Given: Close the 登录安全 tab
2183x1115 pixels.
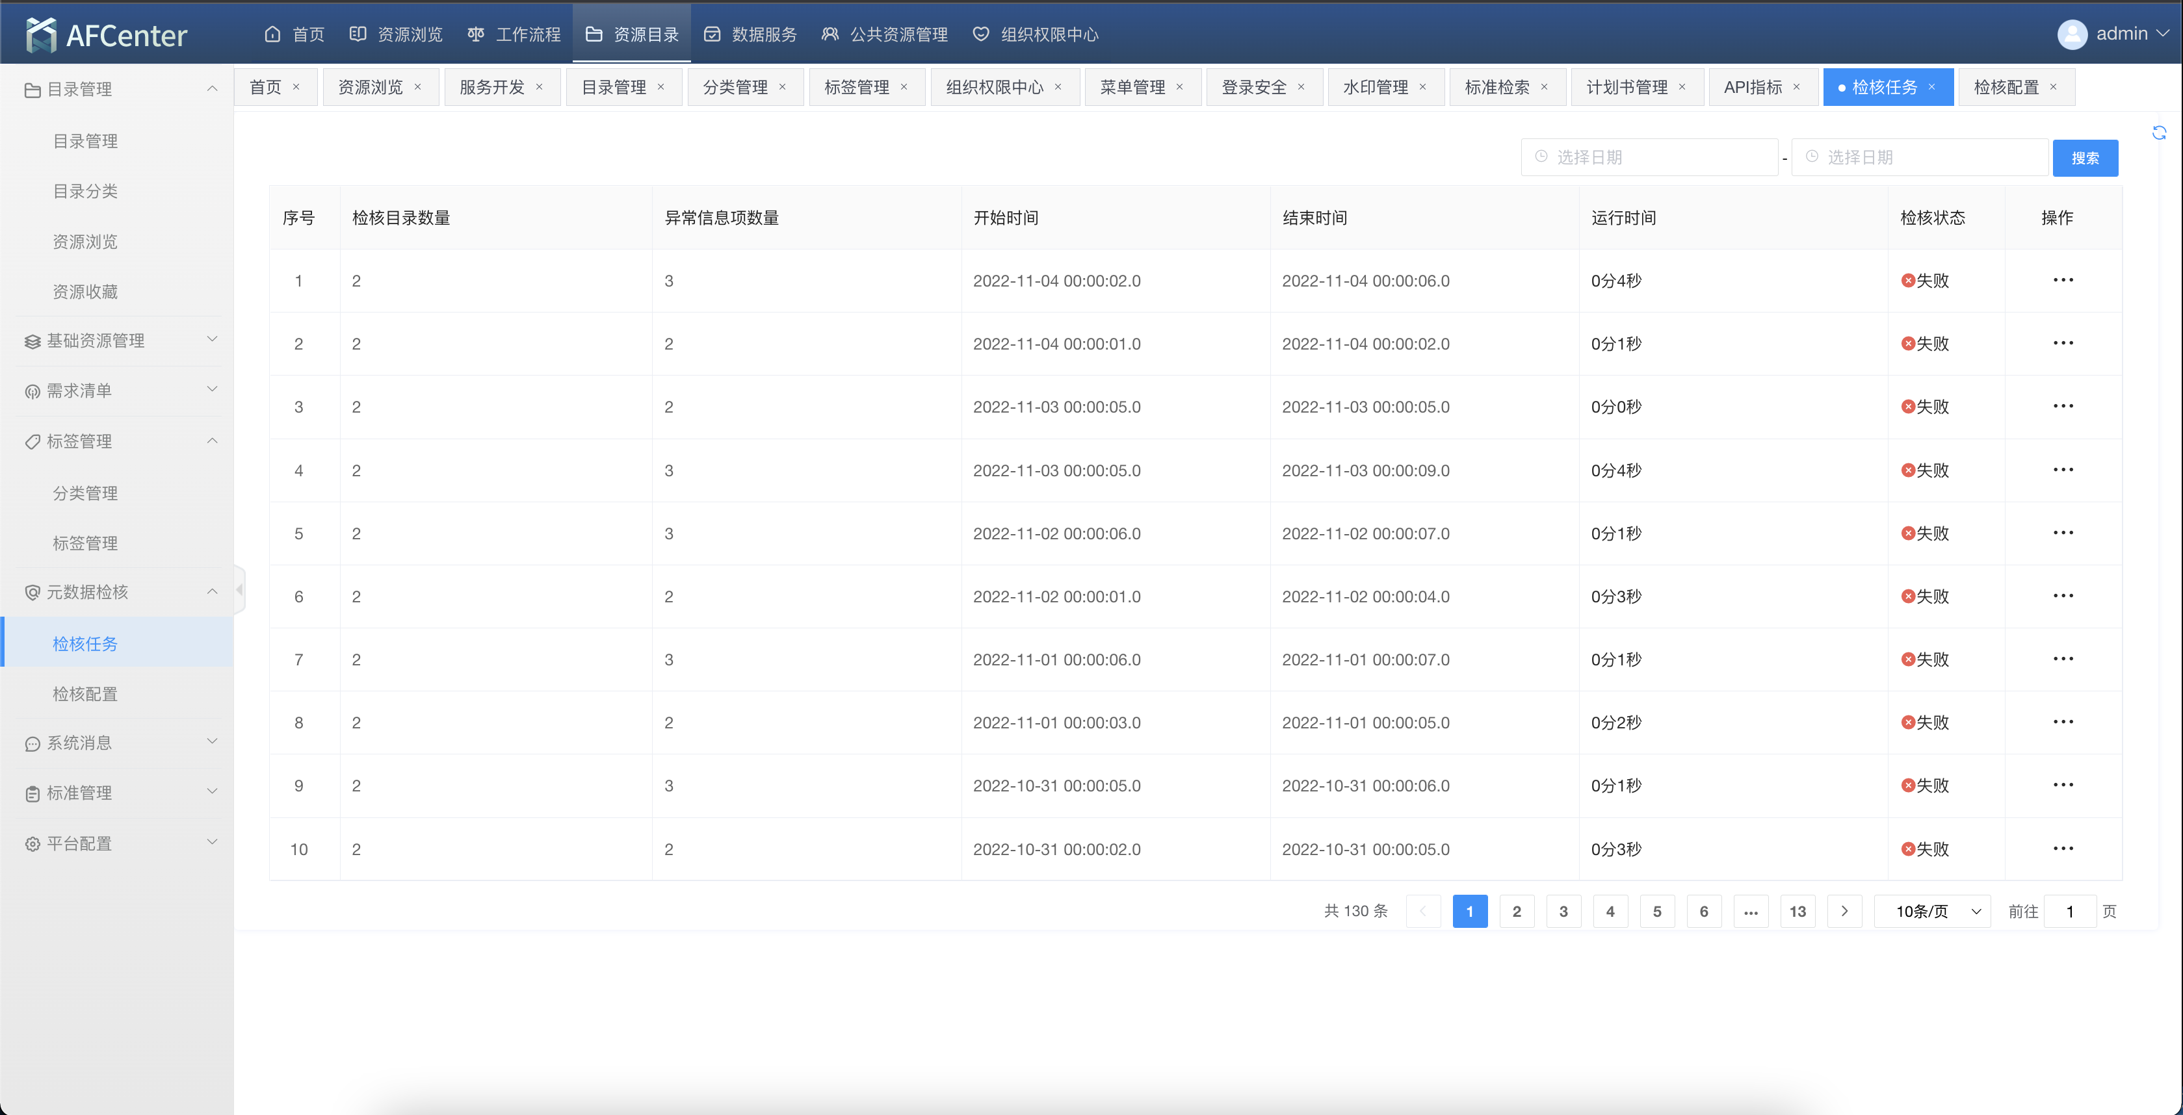Looking at the screenshot, I should pos(1301,86).
